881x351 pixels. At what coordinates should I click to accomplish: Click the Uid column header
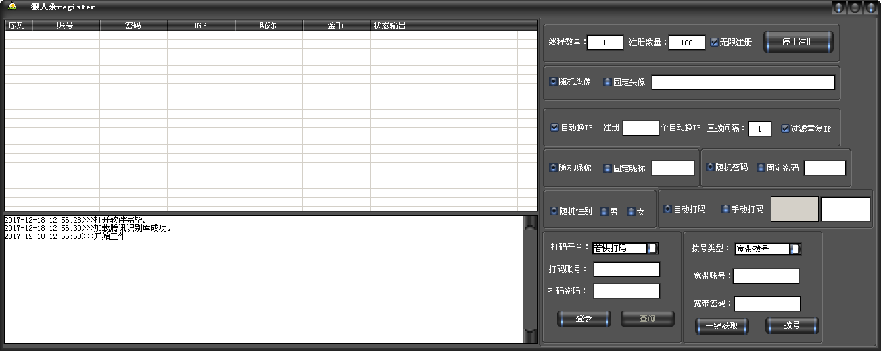tap(201, 26)
